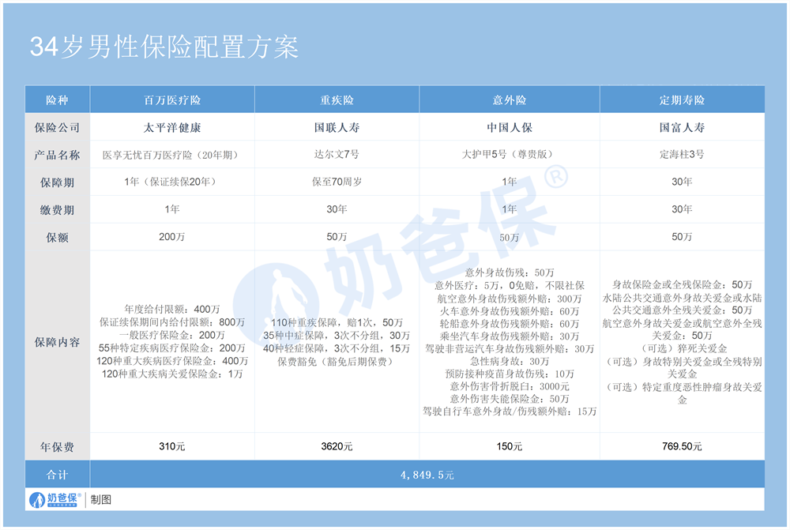This screenshot has height=530, width=790.
Task: Click the company name 太平洋健康
Action: tap(172, 127)
